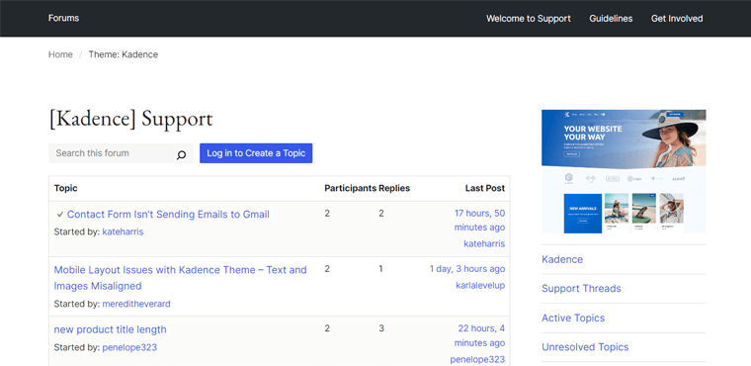Click the green resolved checkmark icon
This screenshot has height=366, width=751.
pyautogui.click(x=60, y=215)
